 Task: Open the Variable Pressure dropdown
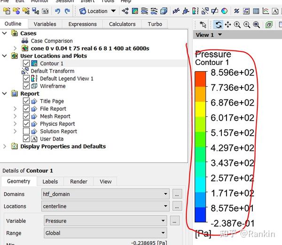pos(105,221)
